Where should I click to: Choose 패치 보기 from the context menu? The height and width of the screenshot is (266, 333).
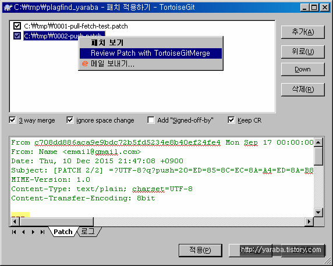click(151, 42)
